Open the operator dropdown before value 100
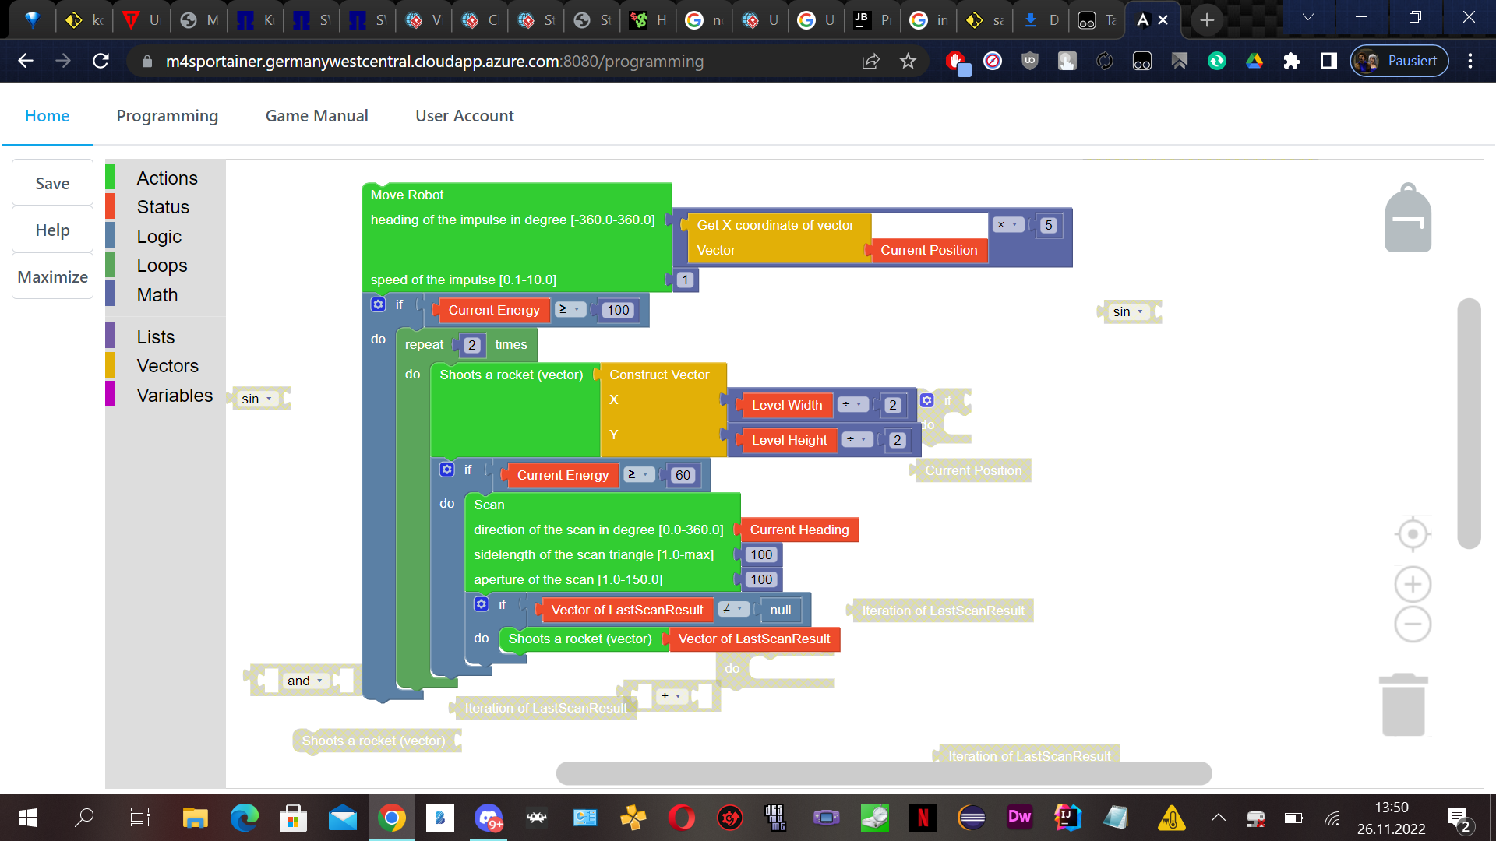Viewport: 1496px width, 841px height. 570,310
